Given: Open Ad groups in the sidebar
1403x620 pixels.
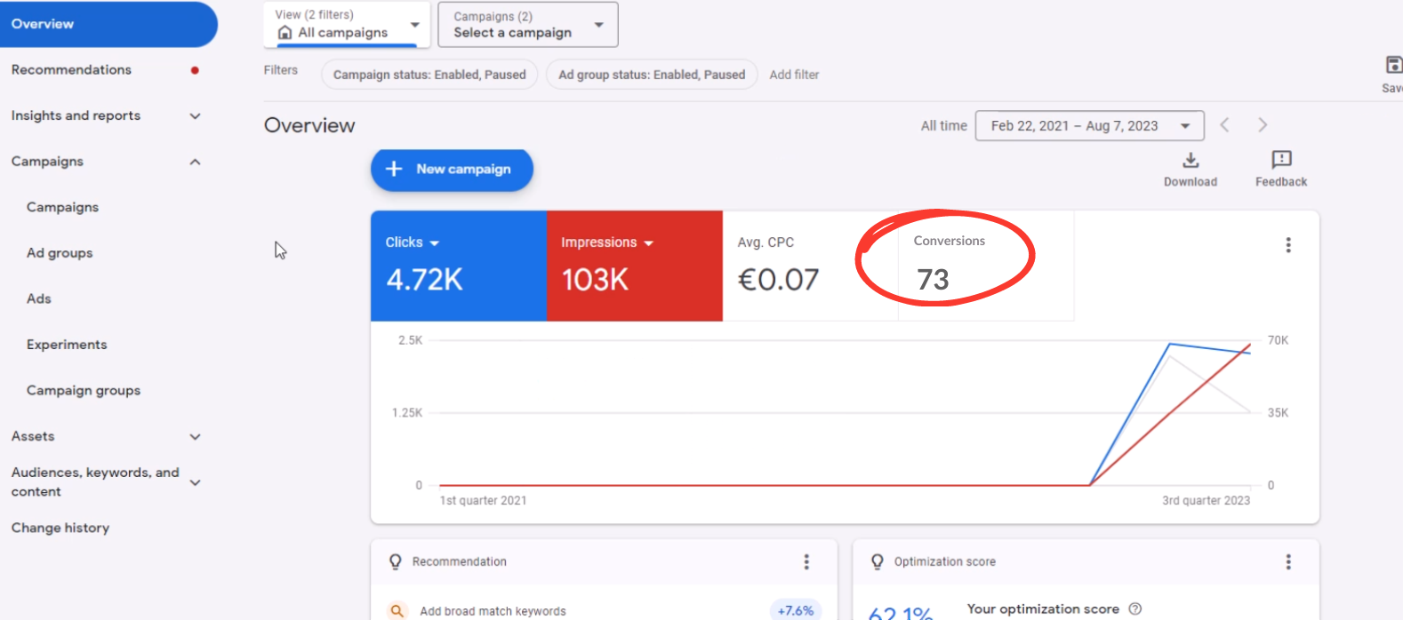Looking at the screenshot, I should (60, 253).
